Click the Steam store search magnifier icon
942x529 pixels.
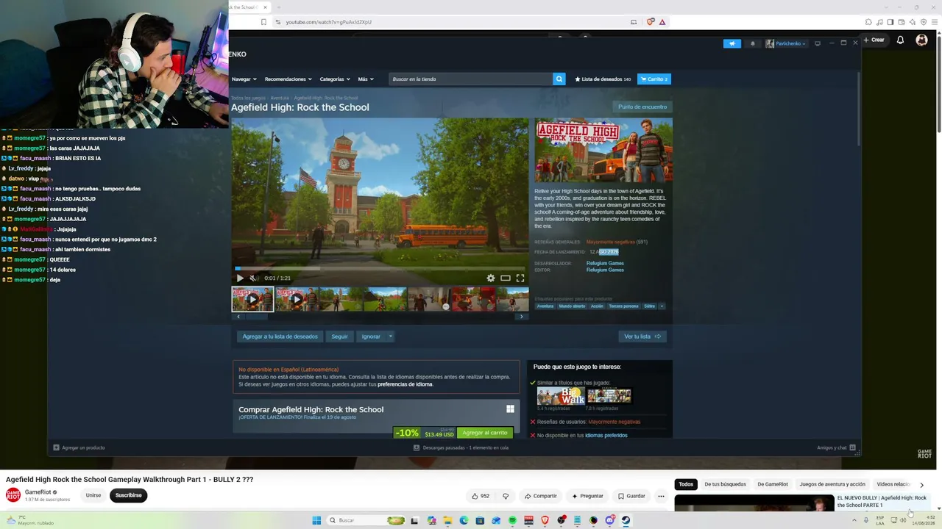tap(559, 79)
